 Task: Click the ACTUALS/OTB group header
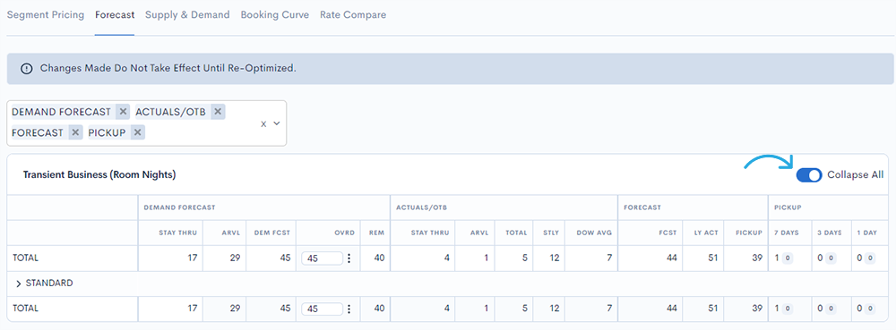421,208
